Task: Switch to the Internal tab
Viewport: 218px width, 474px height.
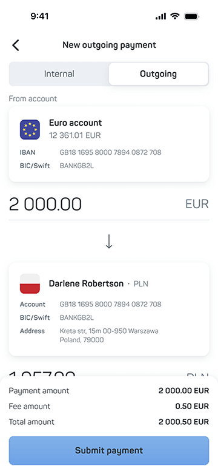Action: [x=59, y=74]
